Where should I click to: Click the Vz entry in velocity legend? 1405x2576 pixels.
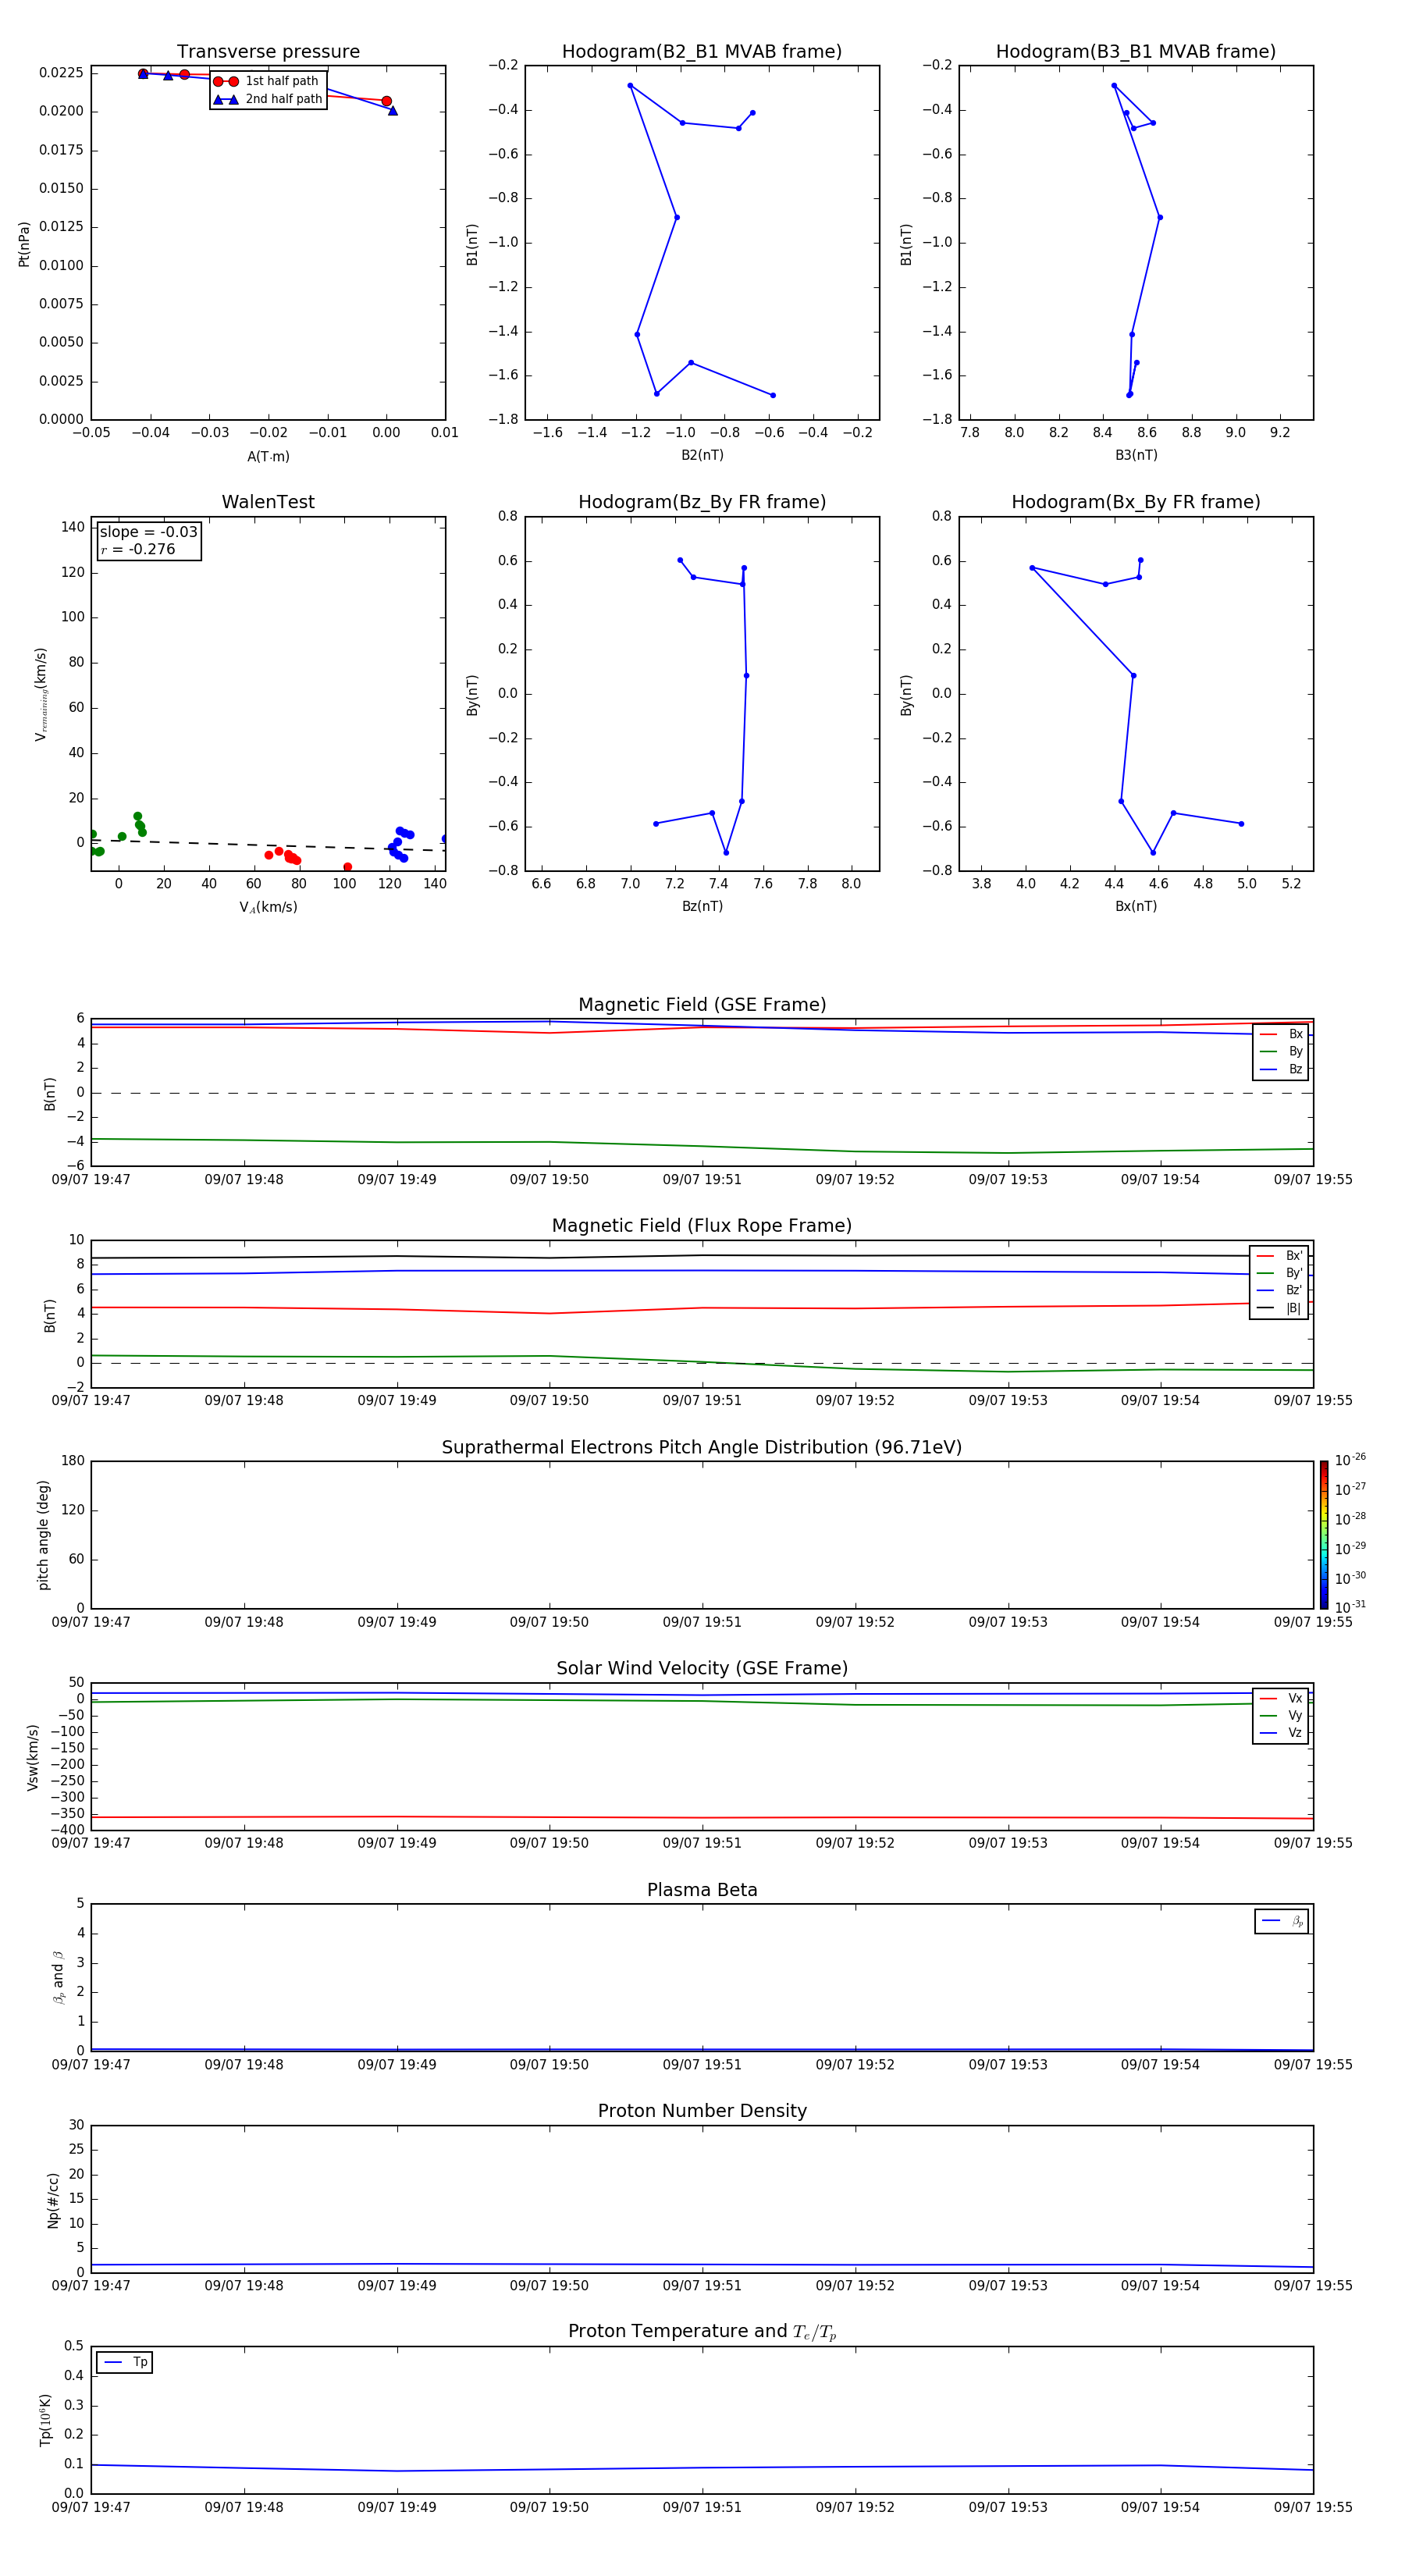point(1281,1732)
